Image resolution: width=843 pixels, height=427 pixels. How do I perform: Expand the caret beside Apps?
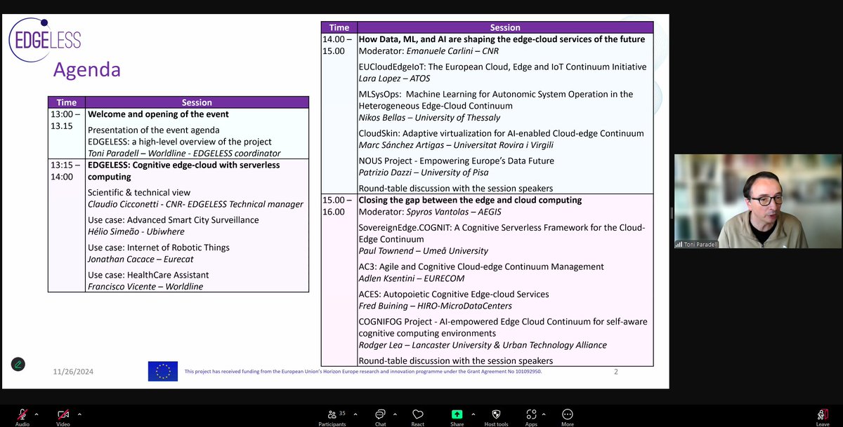[544, 414]
